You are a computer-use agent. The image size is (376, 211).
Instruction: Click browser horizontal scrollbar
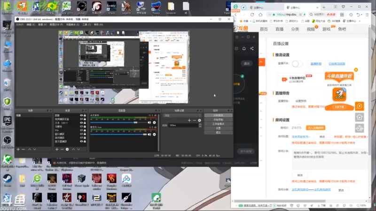tap(280, 201)
